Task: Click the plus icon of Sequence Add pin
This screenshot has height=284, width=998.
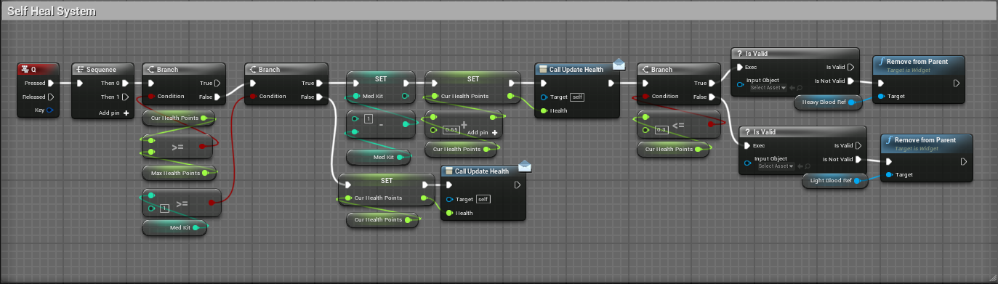Action: [x=126, y=113]
